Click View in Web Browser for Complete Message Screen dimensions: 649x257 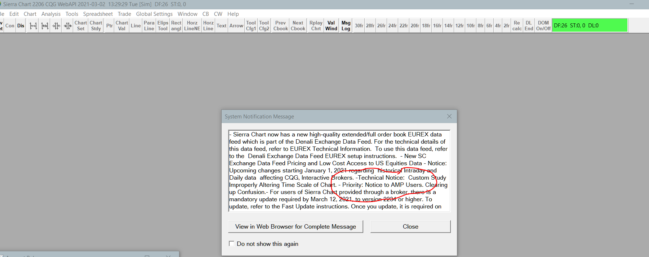click(295, 226)
